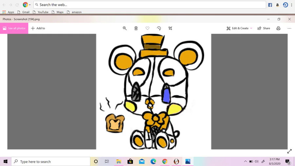Open the Apps bookmark
The image size is (295, 166).
pos(8,12)
